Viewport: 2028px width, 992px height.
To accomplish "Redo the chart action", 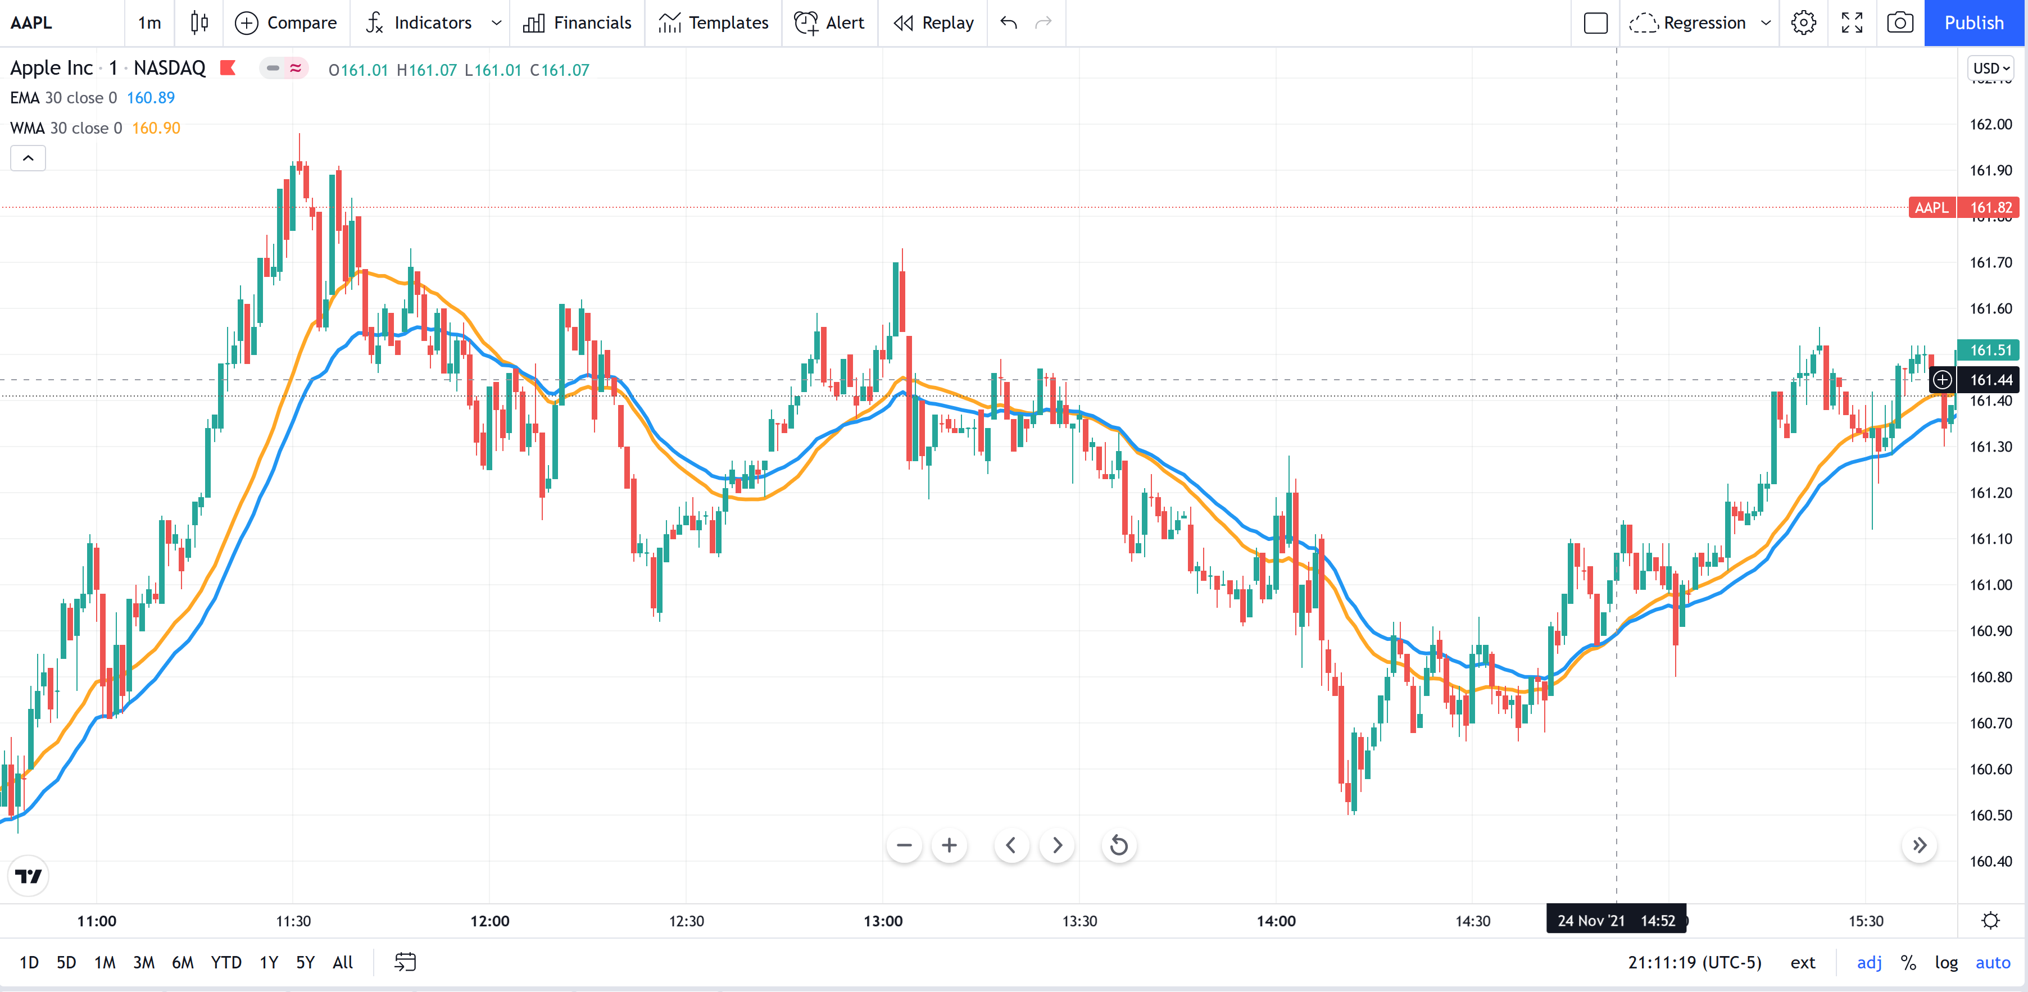I will pos(1043,23).
